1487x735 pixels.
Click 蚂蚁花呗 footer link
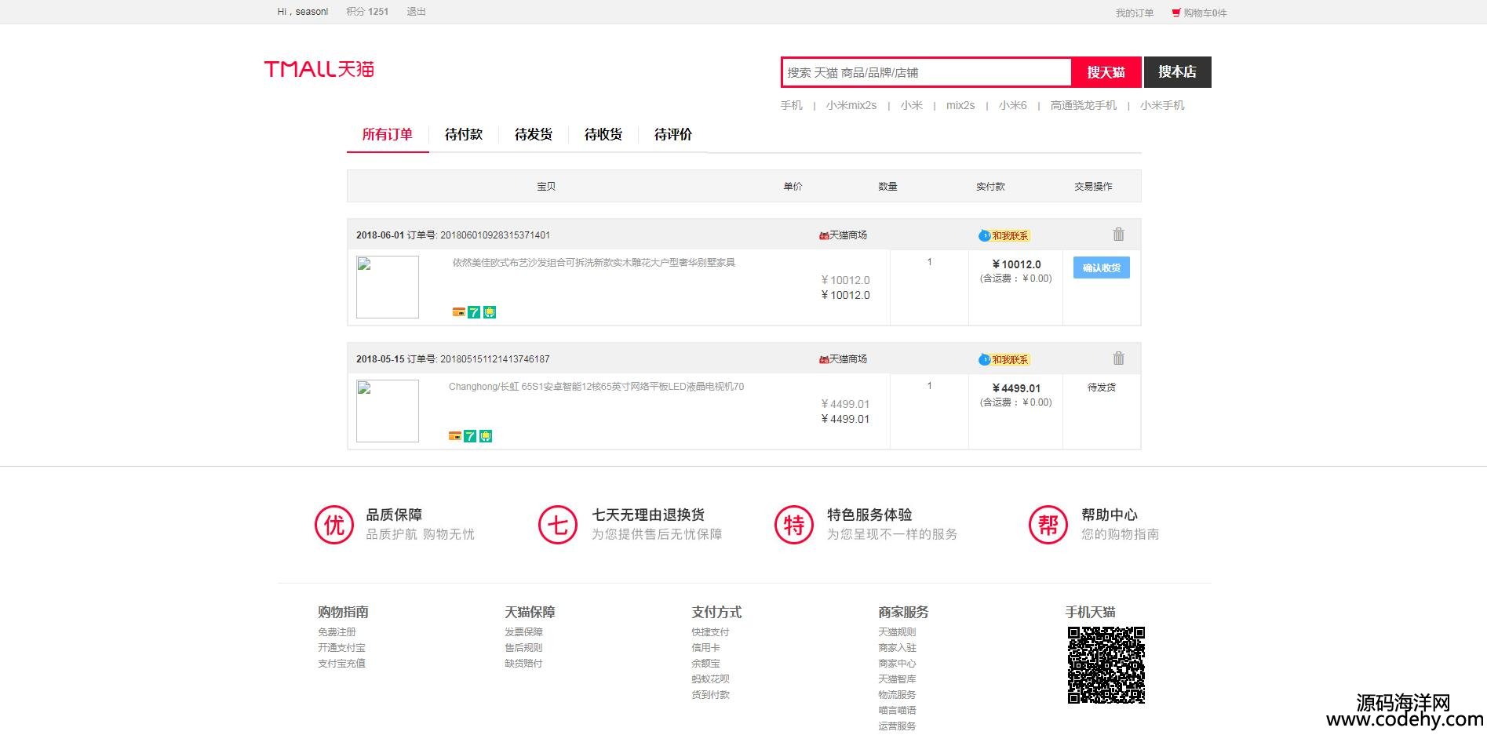click(x=710, y=679)
